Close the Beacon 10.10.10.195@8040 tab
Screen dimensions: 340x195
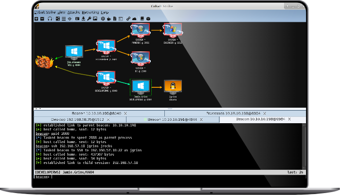[x=125, y=114]
